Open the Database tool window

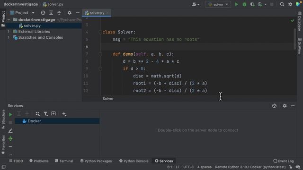[300, 21]
